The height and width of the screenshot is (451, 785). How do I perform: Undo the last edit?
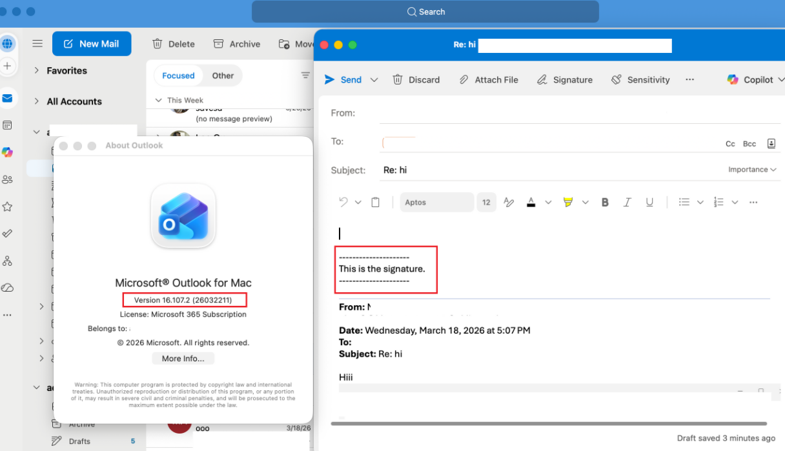click(x=343, y=202)
